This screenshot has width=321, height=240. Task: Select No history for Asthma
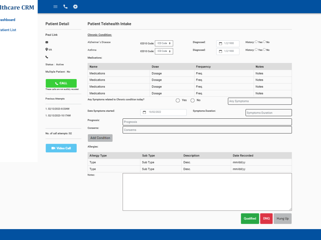(x=264, y=50)
